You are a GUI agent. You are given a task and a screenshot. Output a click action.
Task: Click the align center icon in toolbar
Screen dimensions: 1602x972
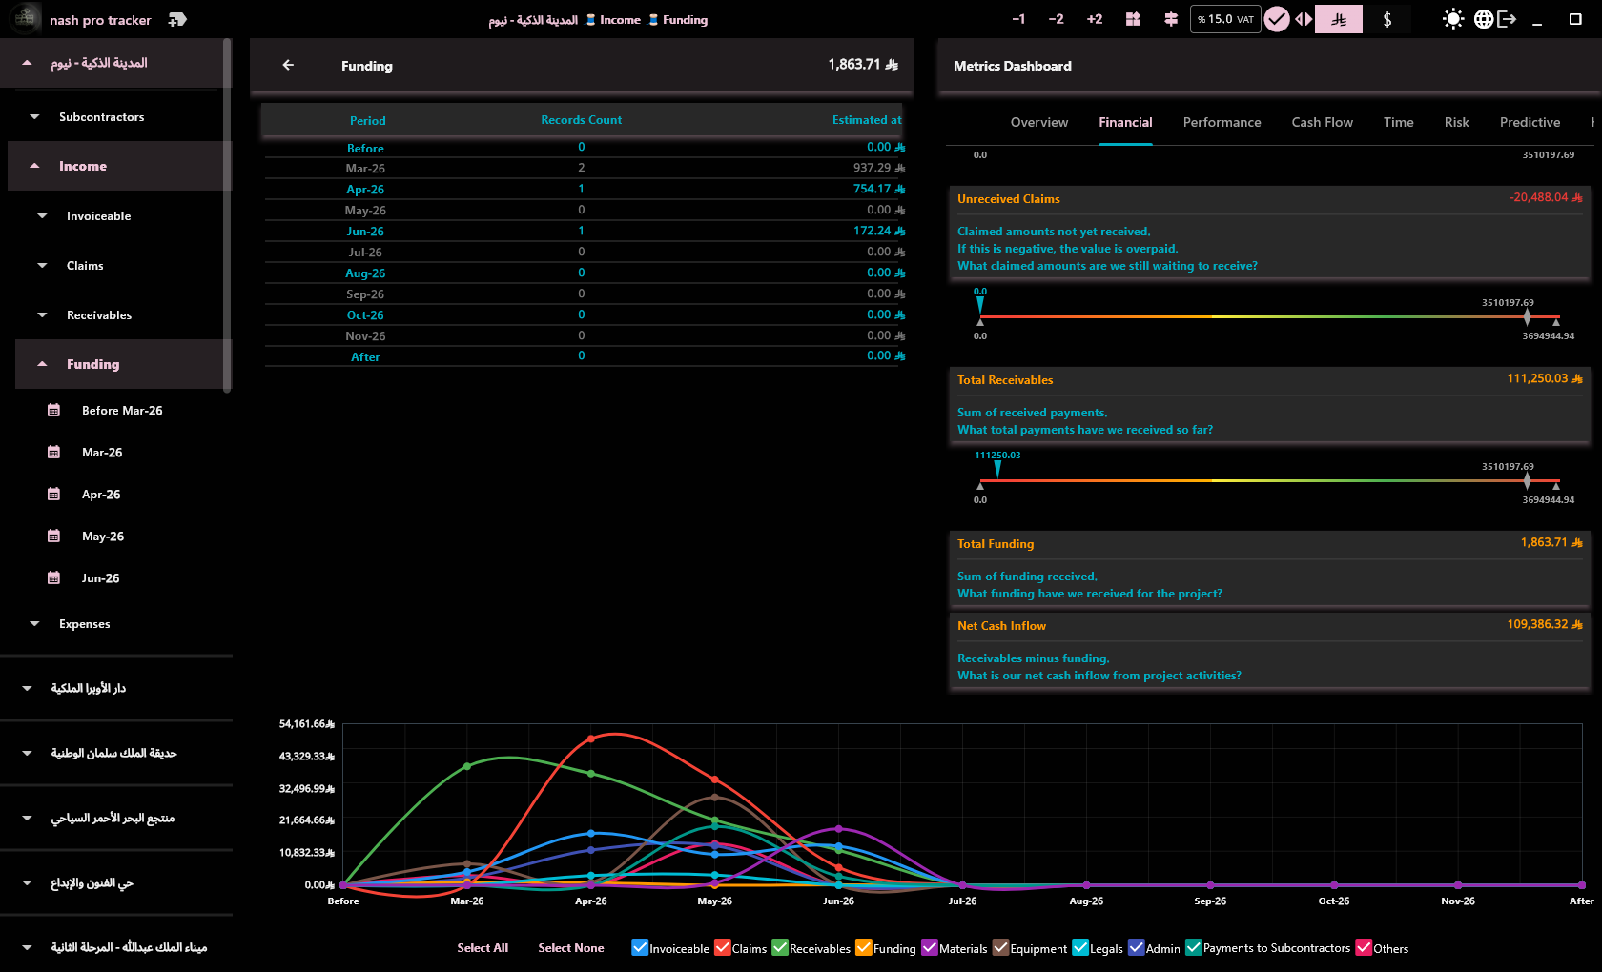tap(1171, 19)
